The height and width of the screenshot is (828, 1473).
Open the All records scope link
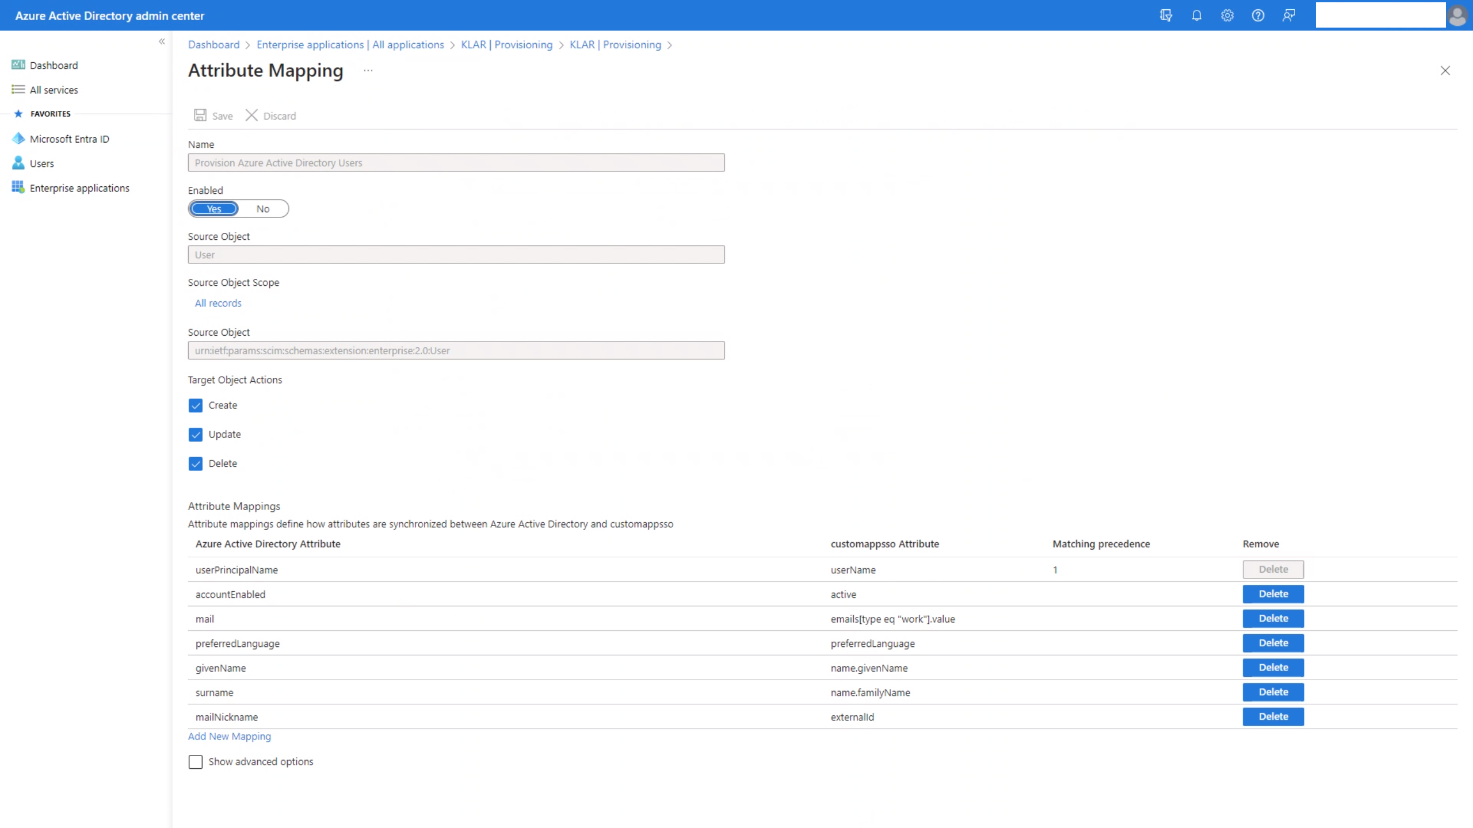218,303
